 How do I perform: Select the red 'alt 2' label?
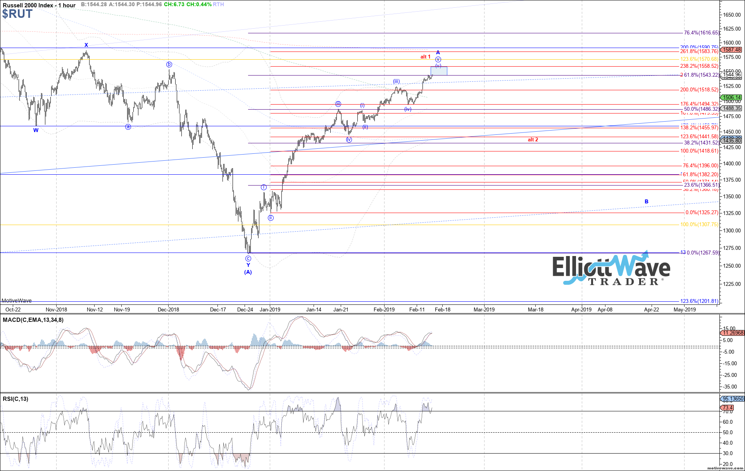tap(533, 140)
